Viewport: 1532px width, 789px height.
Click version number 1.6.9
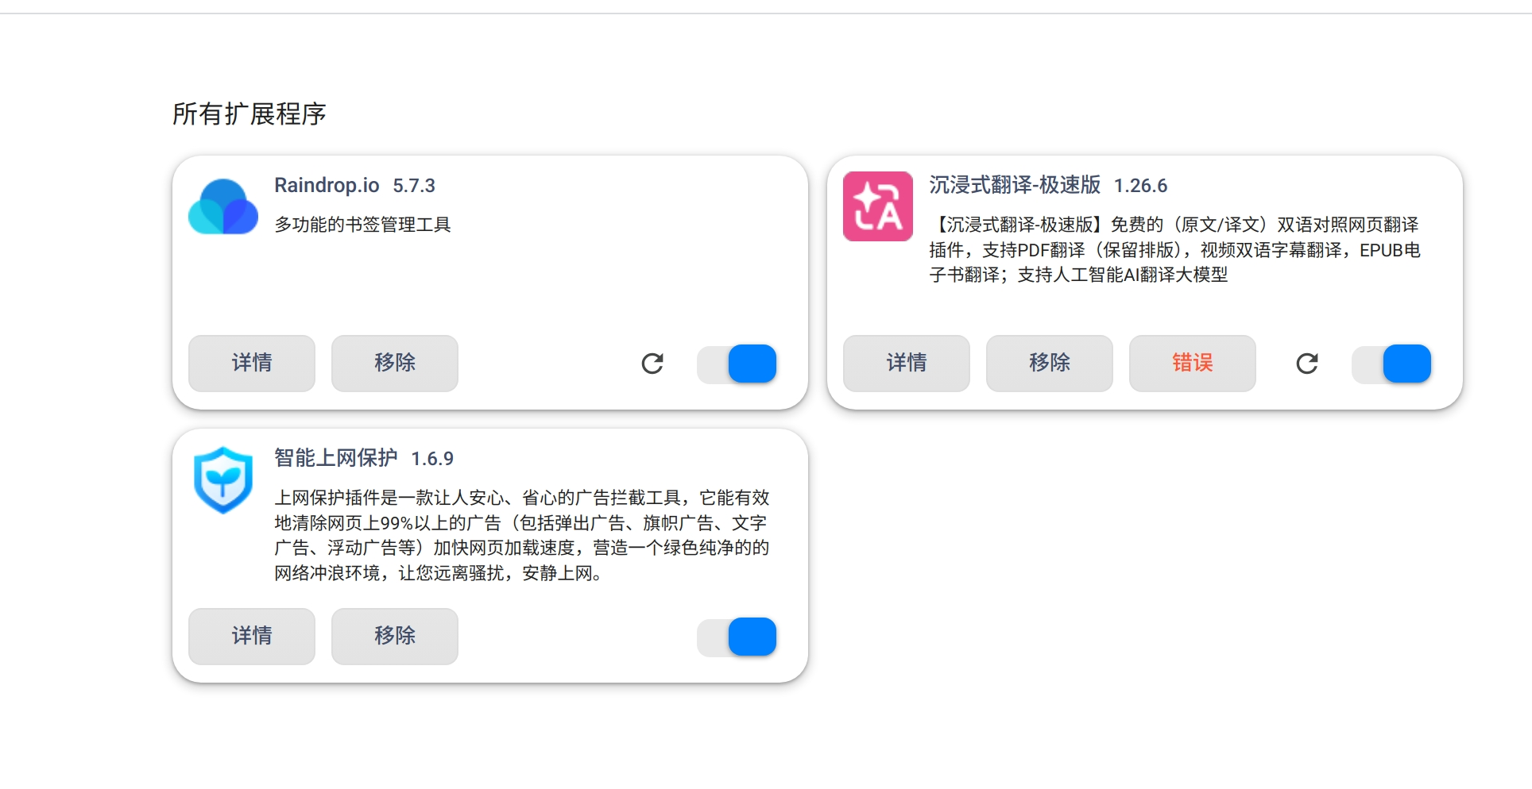click(x=432, y=459)
